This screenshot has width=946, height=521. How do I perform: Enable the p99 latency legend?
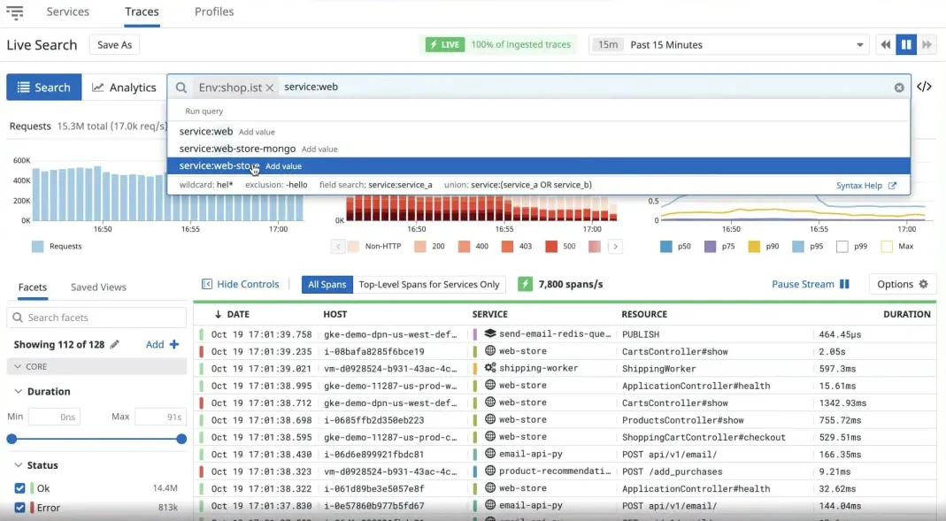842,246
